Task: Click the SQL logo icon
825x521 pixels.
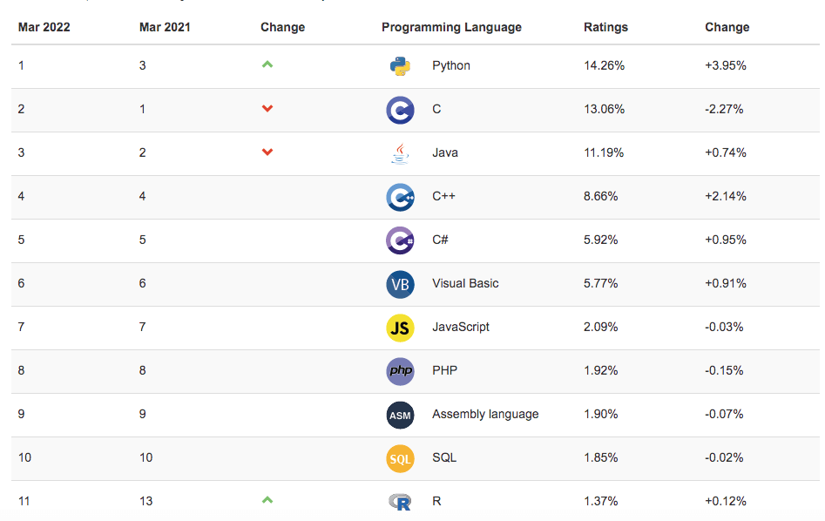Action: pos(400,458)
